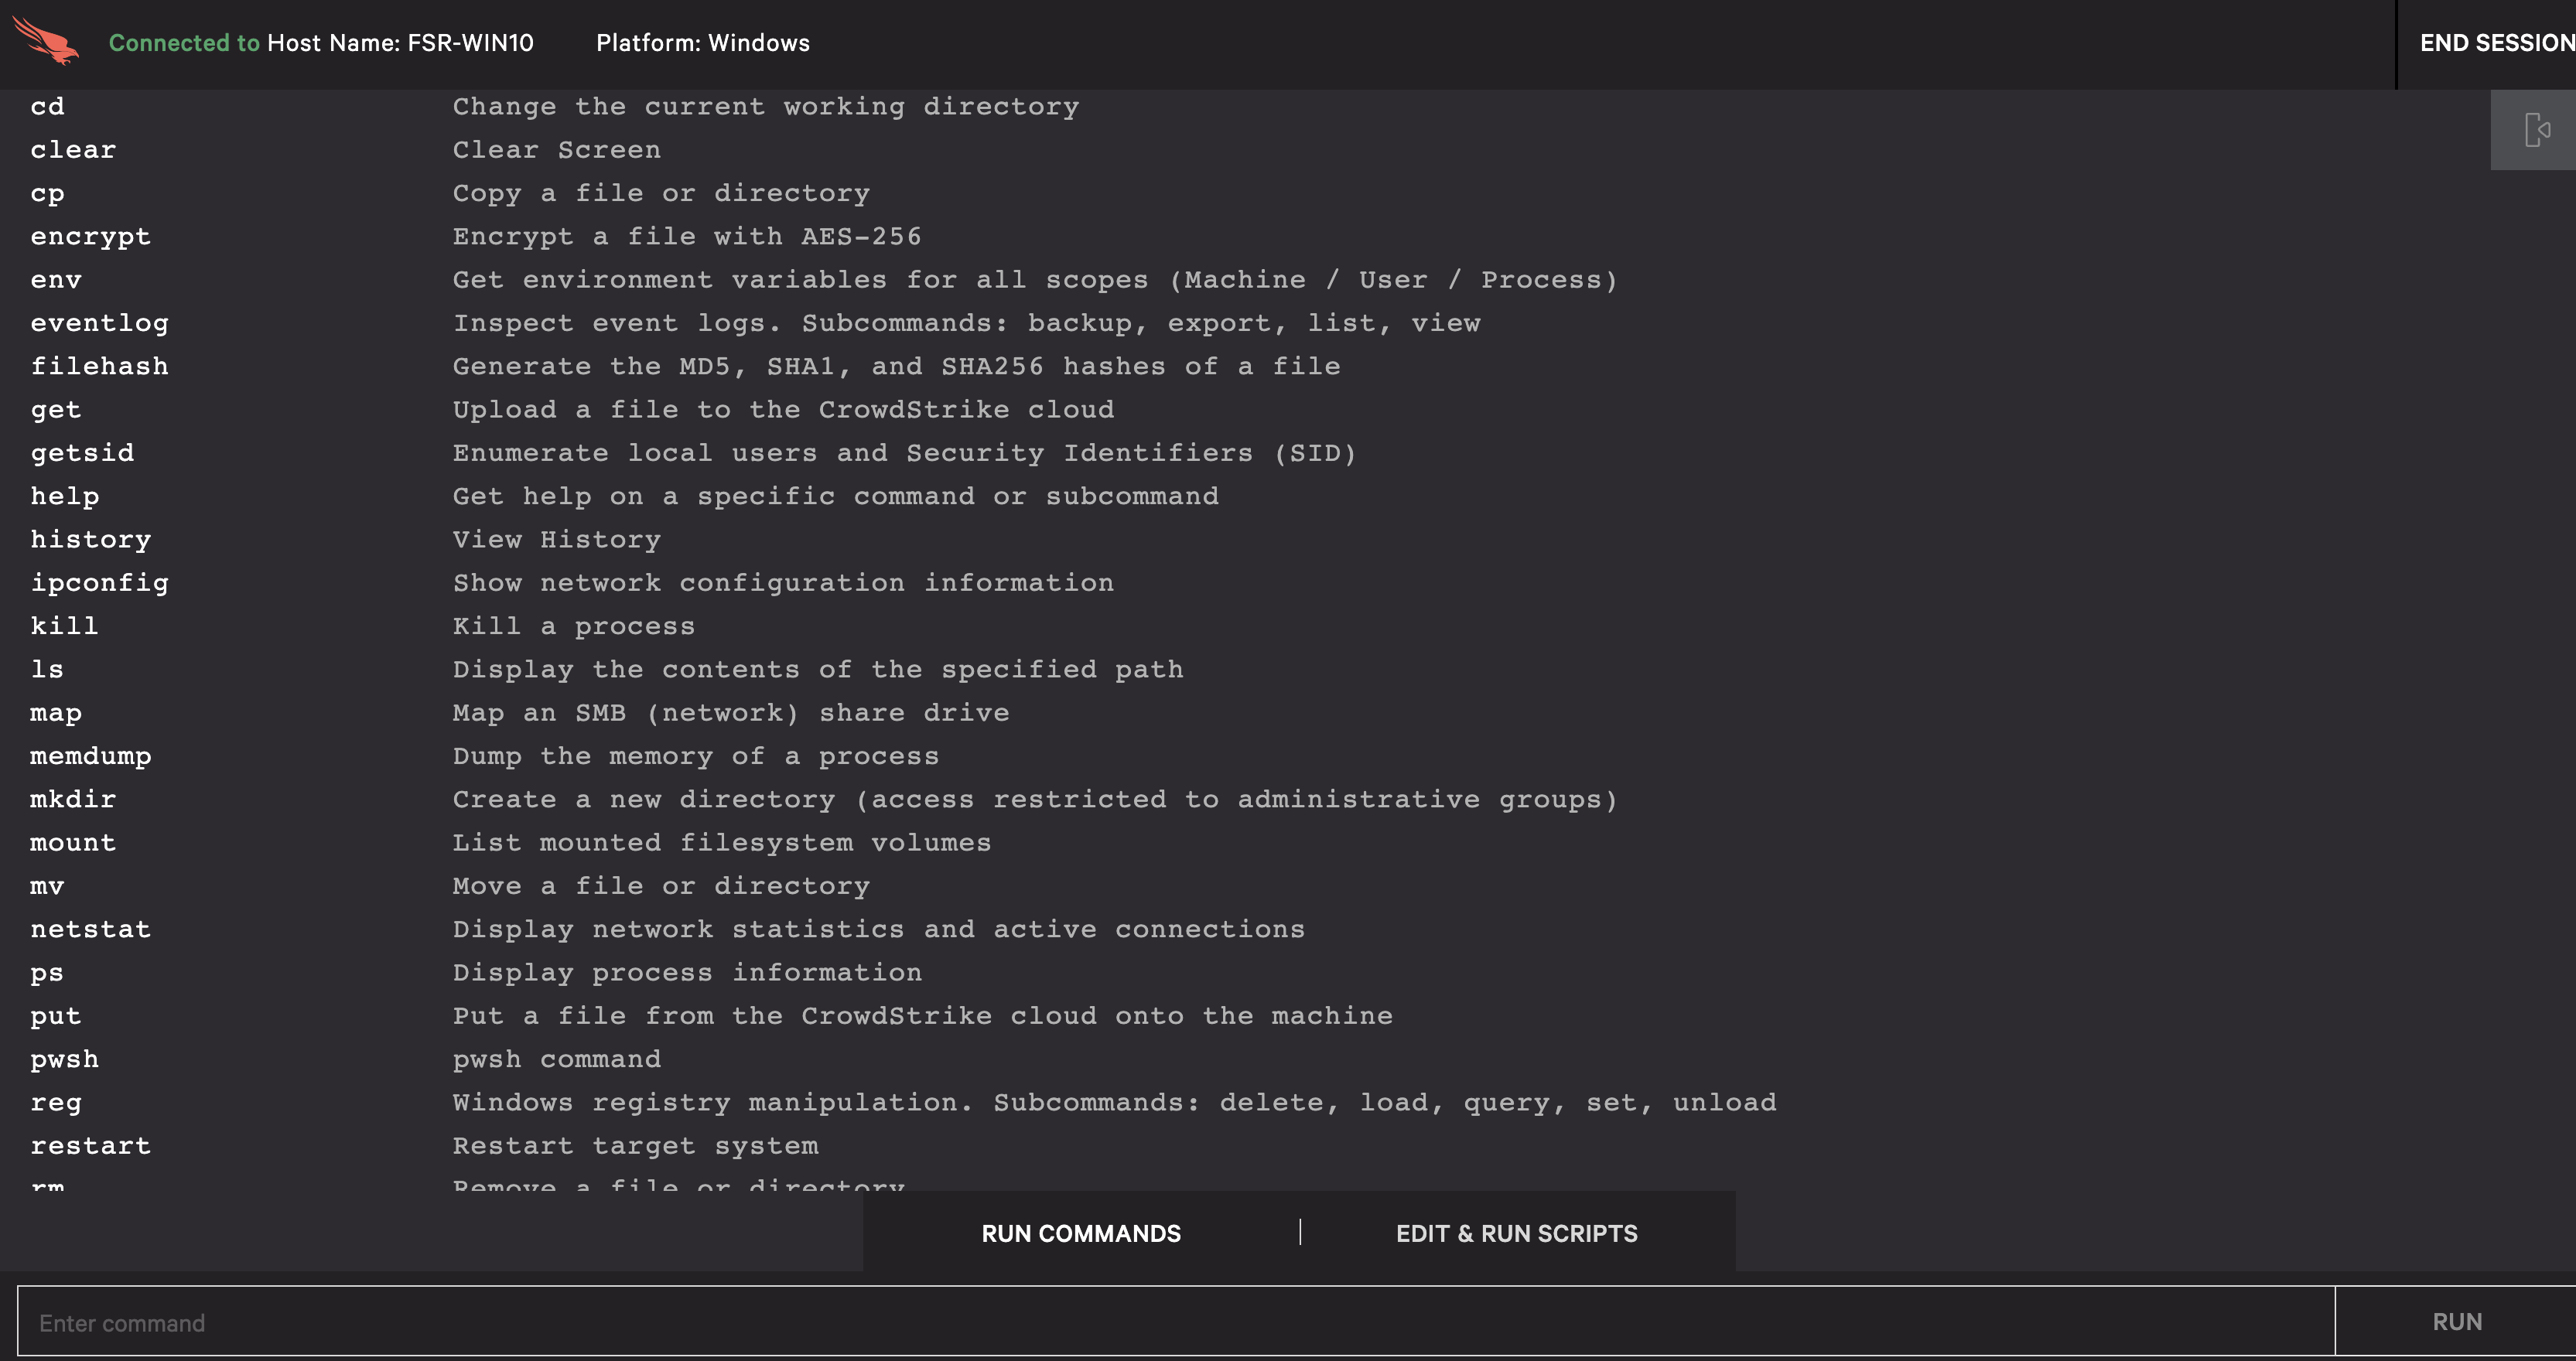The image size is (2576, 1361).
Task: Click the EDIT & RUN SCRIPTS tab
Action: pyautogui.click(x=1516, y=1232)
